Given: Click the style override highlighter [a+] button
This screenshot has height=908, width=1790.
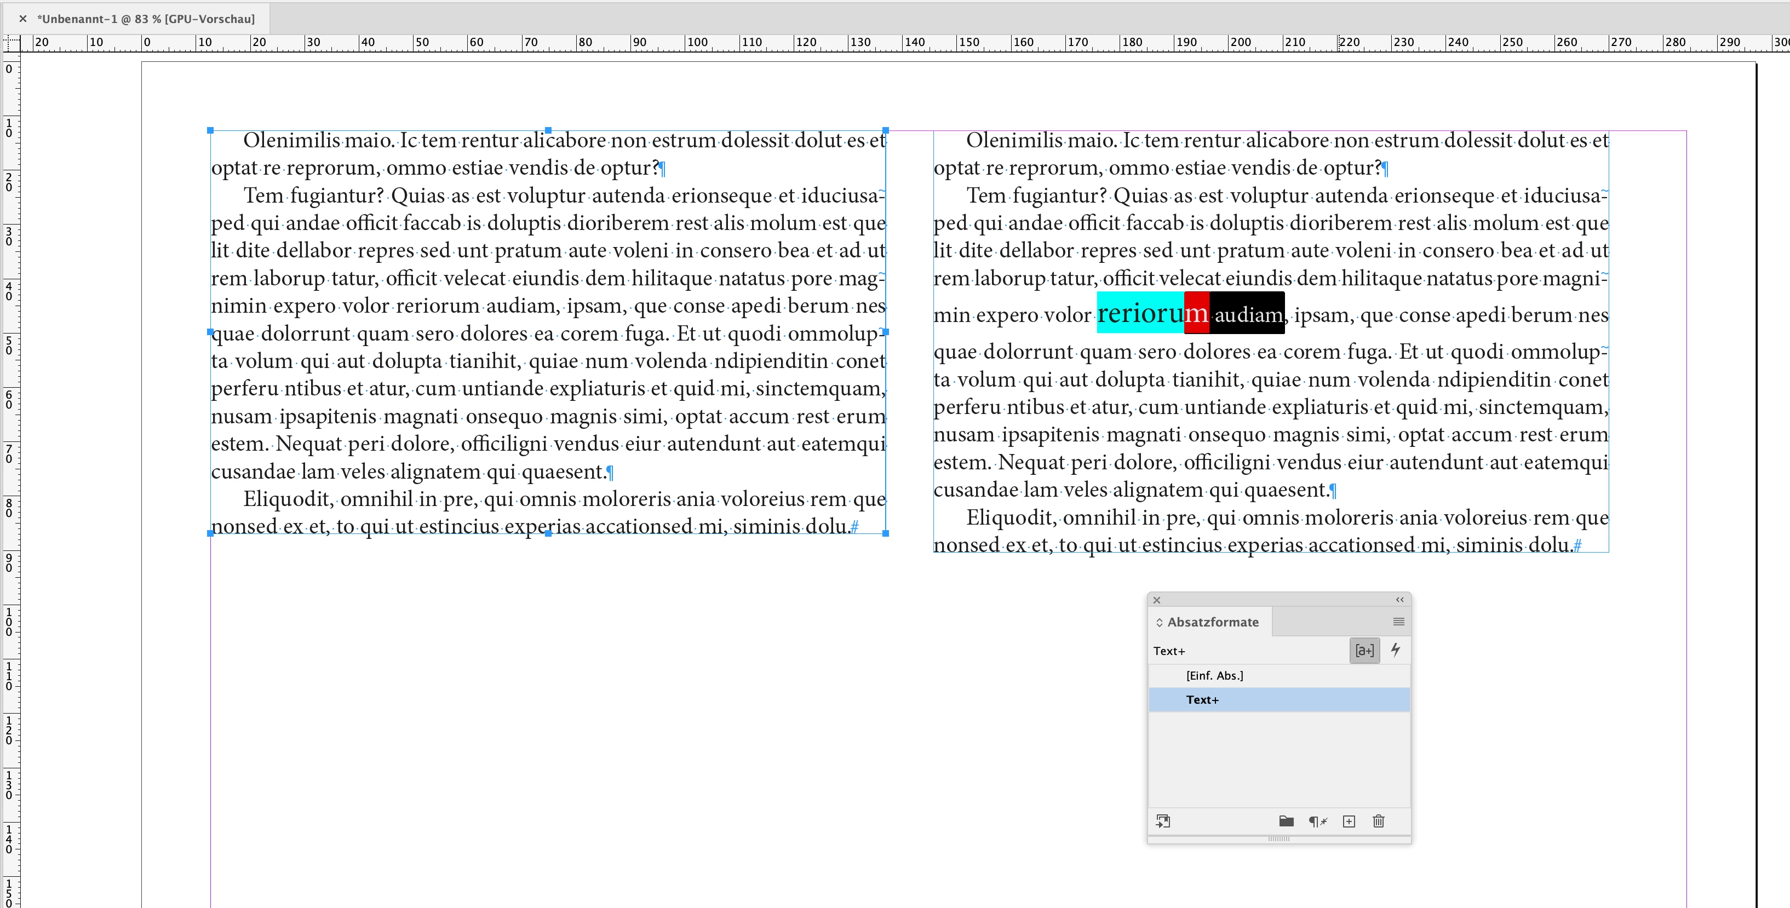Looking at the screenshot, I should click(1364, 650).
